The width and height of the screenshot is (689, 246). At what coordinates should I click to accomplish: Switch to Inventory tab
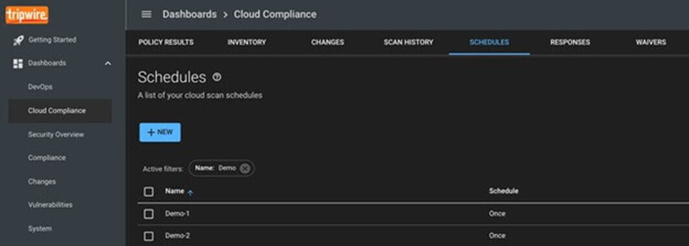[247, 43]
